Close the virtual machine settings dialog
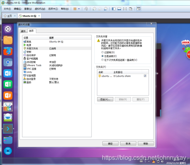 (151, 24)
